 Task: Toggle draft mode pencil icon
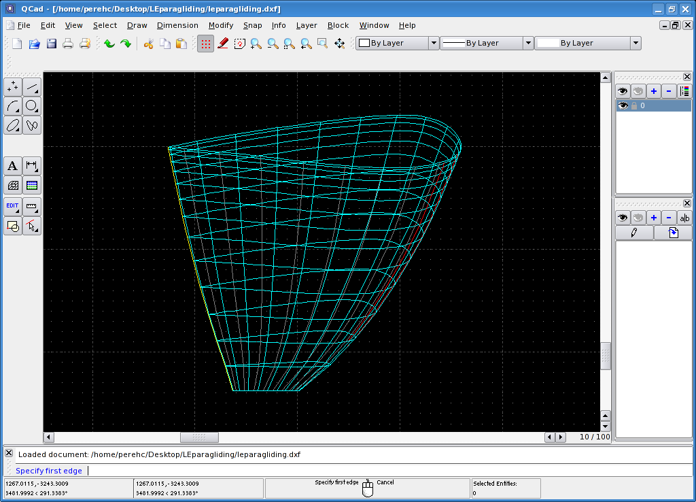pyautogui.click(x=223, y=44)
